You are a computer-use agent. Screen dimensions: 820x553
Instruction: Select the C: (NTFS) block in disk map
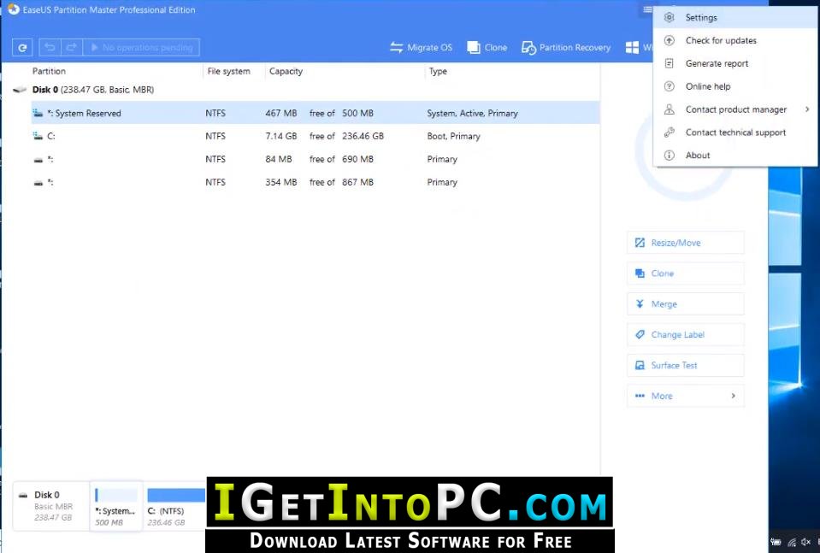point(174,506)
